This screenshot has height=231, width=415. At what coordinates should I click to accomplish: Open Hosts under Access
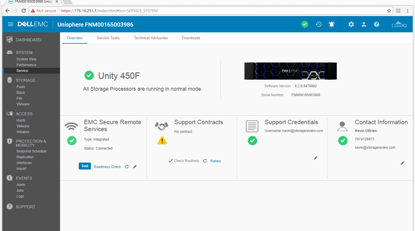coord(21,120)
